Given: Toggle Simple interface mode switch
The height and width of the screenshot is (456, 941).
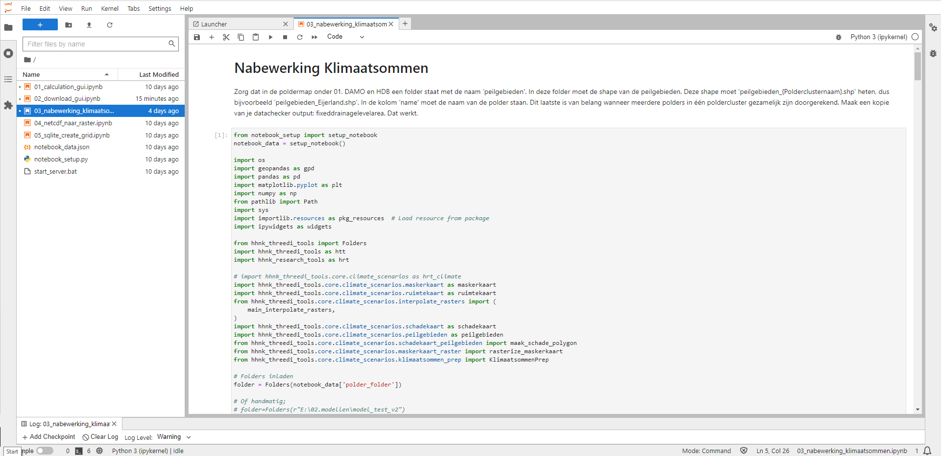Looking at the screenshot, I should [45, 451].
